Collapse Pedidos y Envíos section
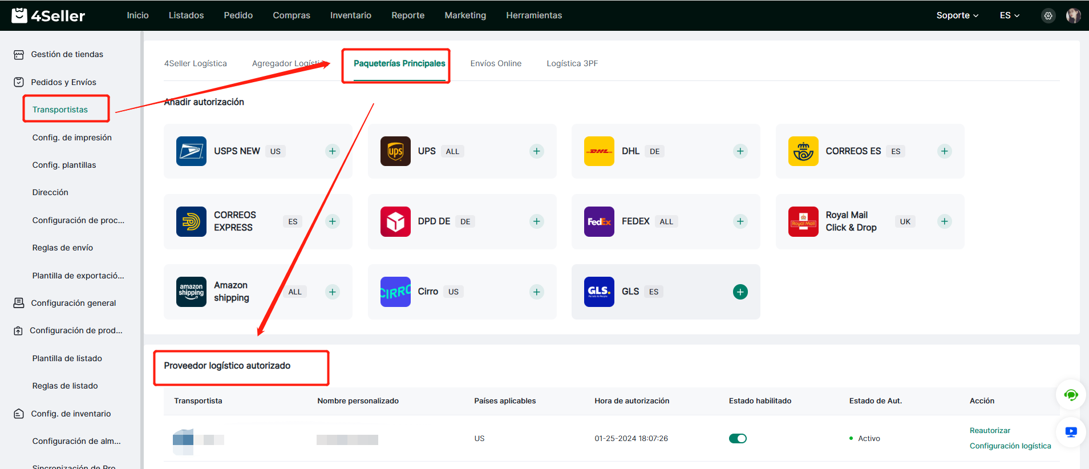 [55, 82]
